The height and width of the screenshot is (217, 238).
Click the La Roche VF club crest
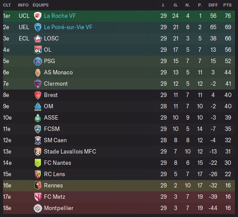[38, 16]
